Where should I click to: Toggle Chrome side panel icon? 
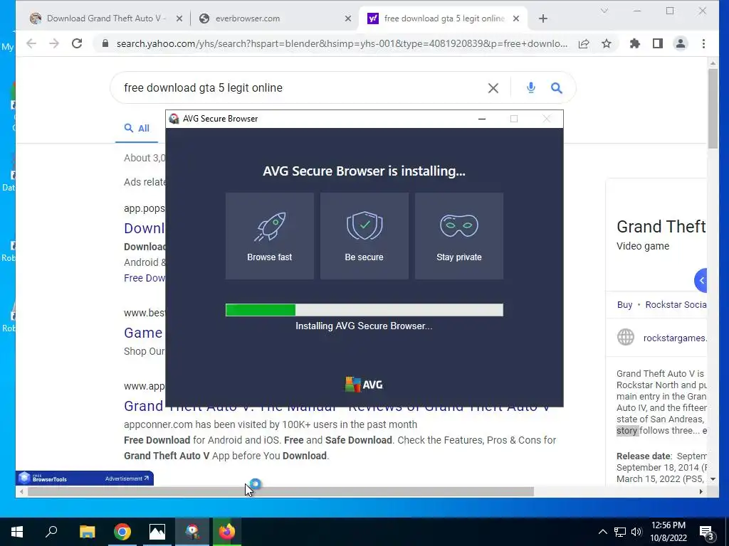tap(657, 43)
